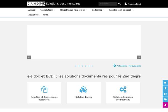Open the map pin sidebar icon
Image resolution: width=168 pixels, height=112 pixels.
click(165, 88)
